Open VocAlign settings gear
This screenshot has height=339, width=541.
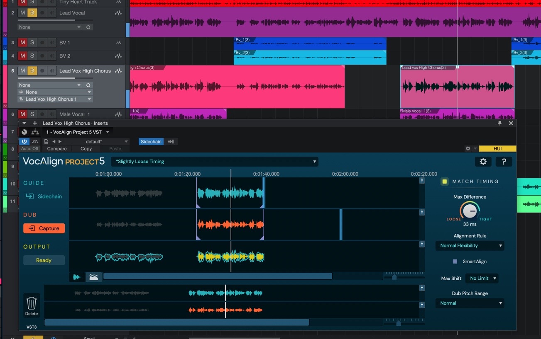(483, 162)
